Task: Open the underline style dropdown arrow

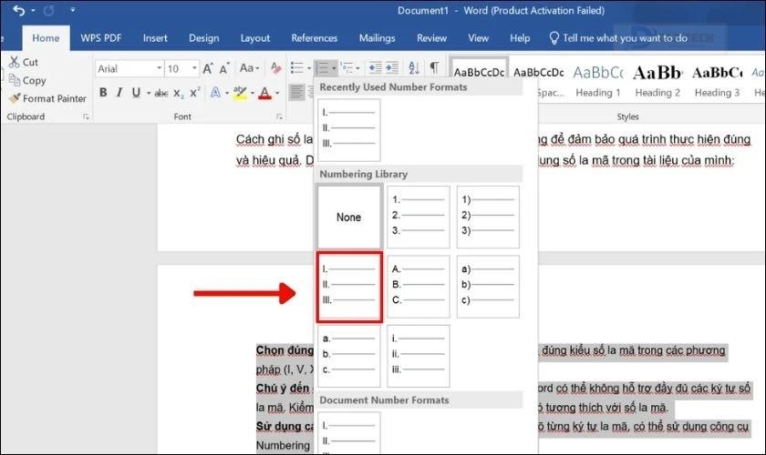Action: (149, 93)
